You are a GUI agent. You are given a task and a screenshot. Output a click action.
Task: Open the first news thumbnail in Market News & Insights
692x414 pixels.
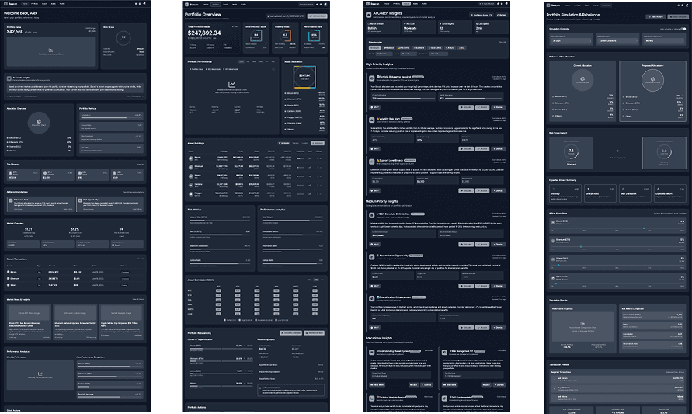[29, 313]
